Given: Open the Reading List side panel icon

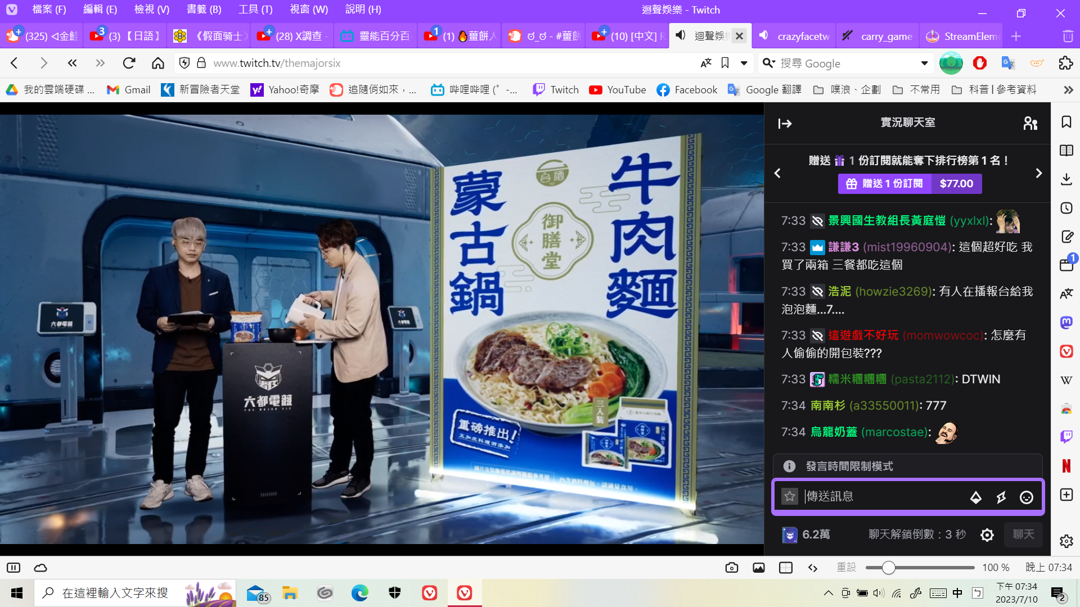Looking at the screenshot, I should (x=1066, y=151).
